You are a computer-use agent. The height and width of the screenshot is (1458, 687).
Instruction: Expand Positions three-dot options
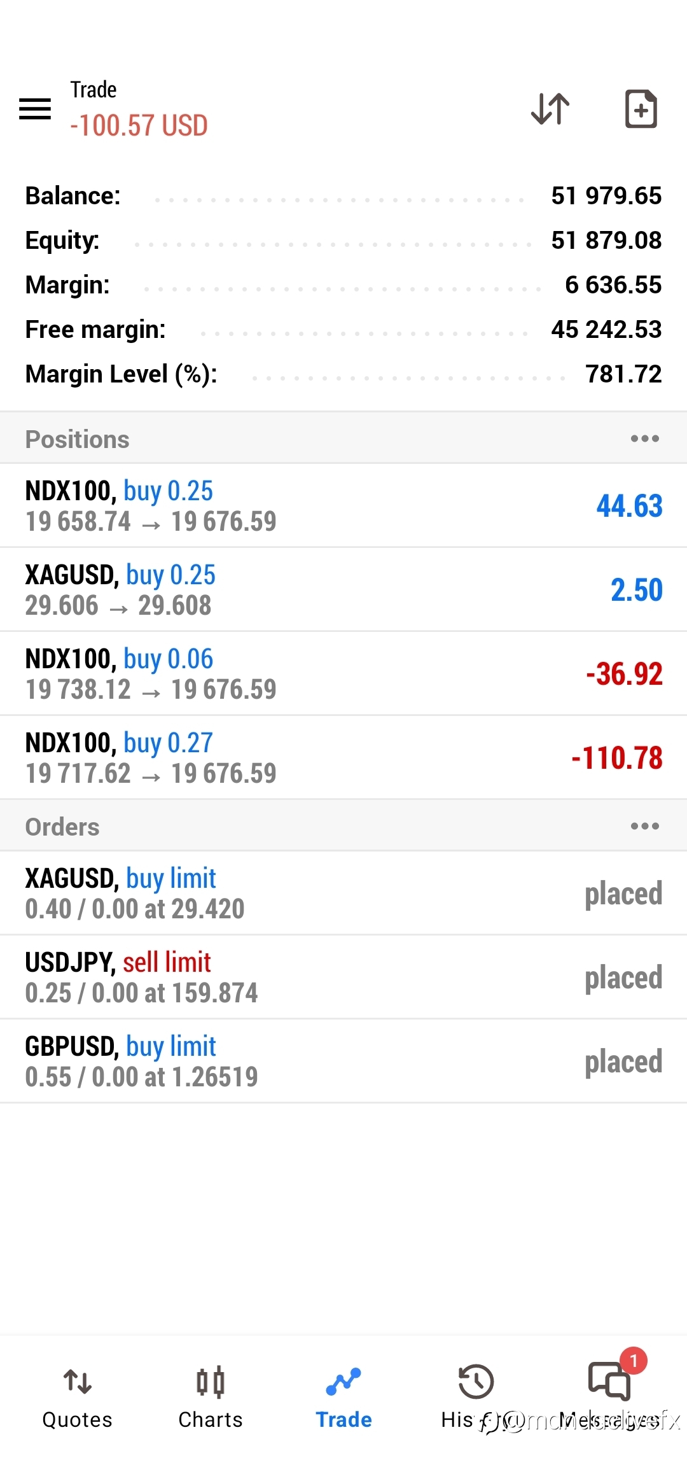point(645,438)
